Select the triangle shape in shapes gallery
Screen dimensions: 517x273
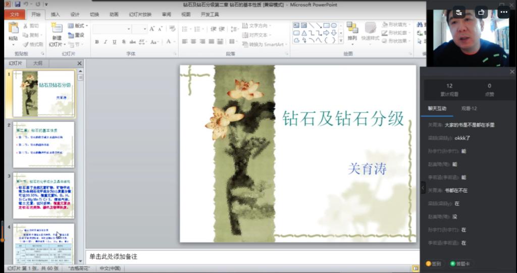(304, 33)
